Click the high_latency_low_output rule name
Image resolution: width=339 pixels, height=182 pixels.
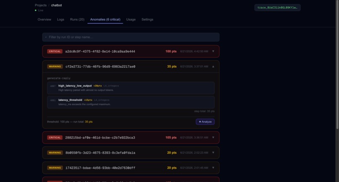coord(75,86)
